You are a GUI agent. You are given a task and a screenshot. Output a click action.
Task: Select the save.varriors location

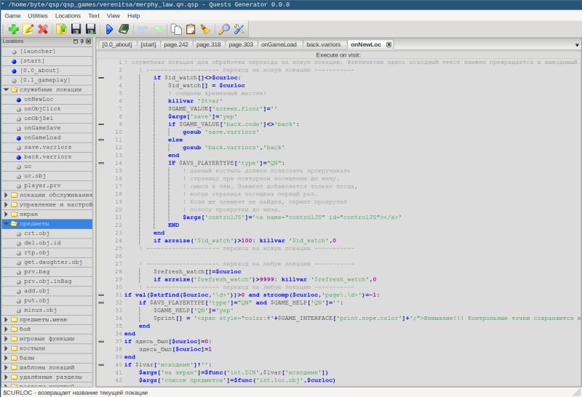point(48,147)
